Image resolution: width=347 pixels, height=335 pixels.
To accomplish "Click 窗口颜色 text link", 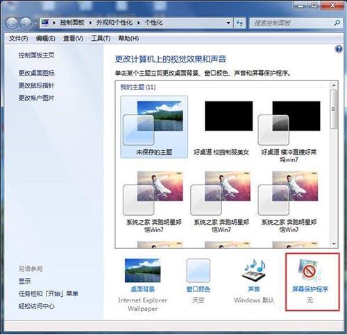I will point(198,289).
